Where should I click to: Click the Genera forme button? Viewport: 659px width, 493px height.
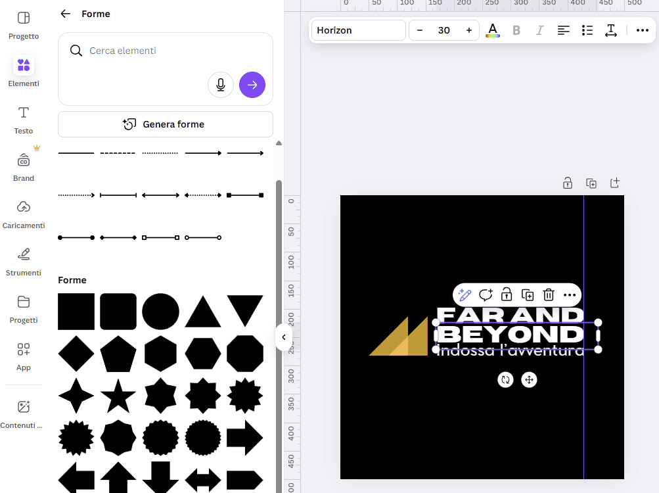pyautogui.click(x=166, y=124)
